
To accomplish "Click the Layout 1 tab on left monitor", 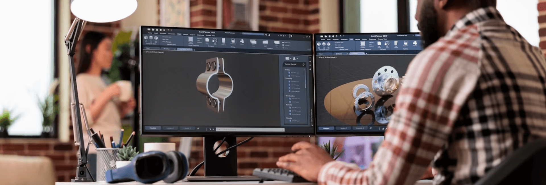I will click(170, 128).
